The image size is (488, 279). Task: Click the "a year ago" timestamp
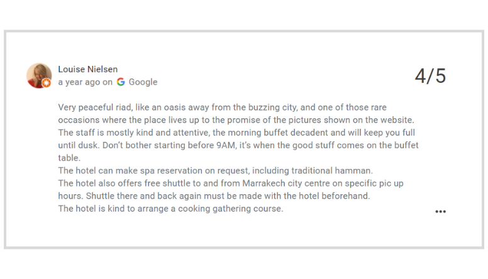(79, 82)
